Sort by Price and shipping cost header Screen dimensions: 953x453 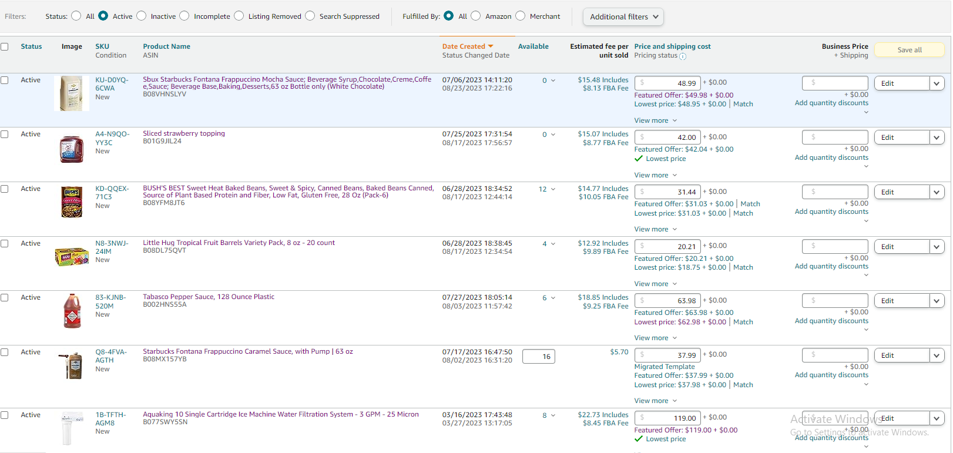672,46
